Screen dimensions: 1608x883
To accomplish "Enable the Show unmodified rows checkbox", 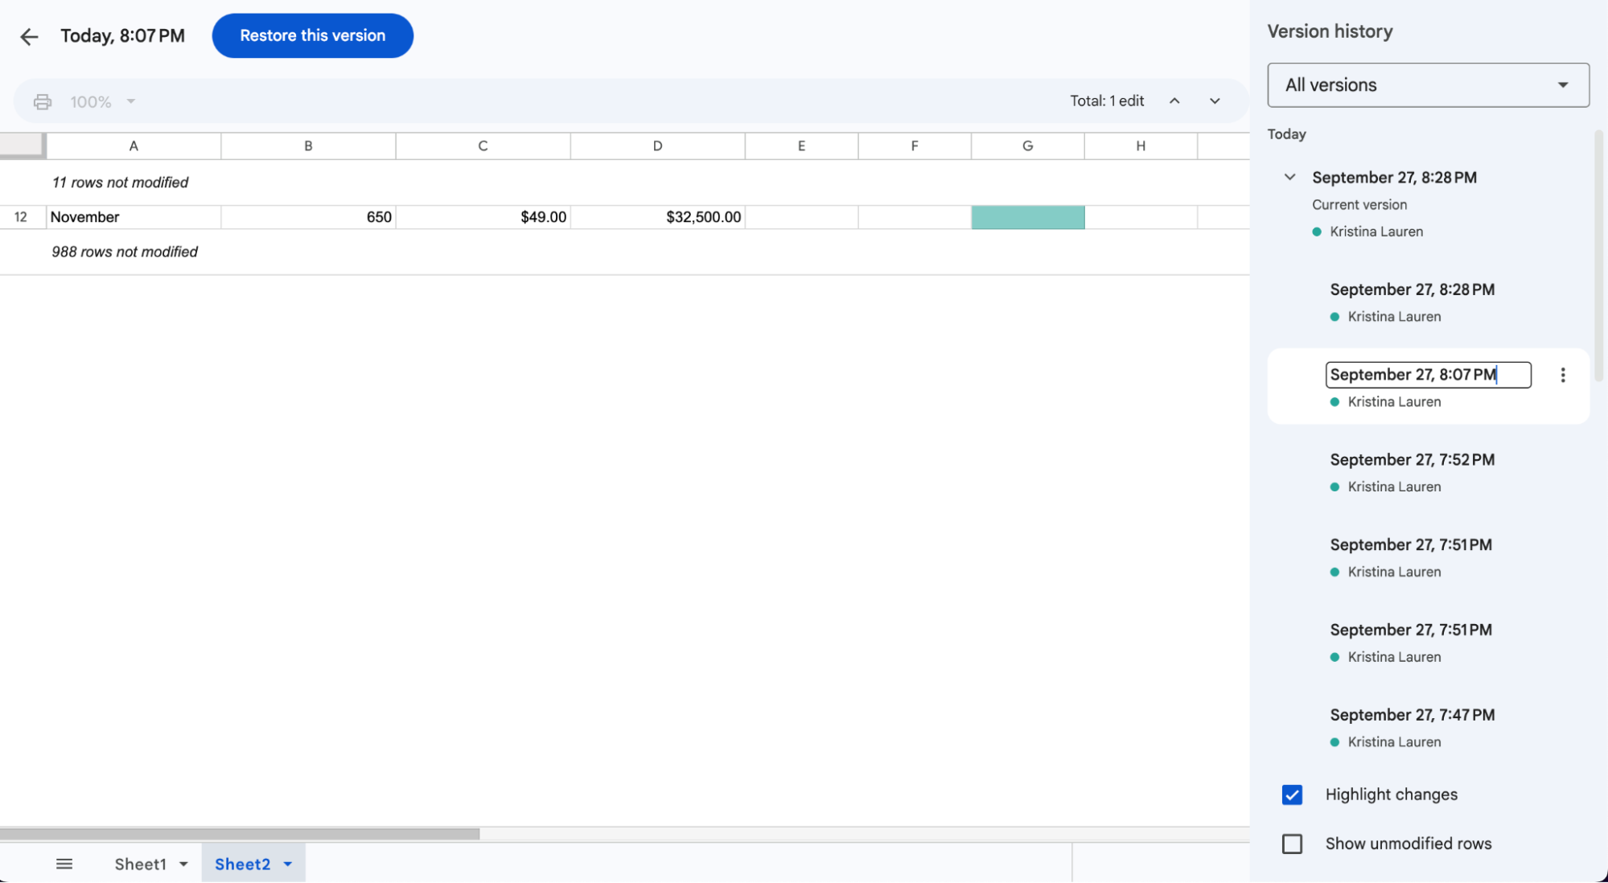I will (1292, 844).
